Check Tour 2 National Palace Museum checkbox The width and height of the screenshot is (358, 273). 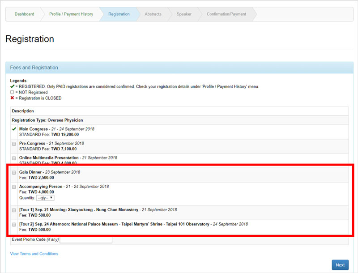tap(14, 224)
